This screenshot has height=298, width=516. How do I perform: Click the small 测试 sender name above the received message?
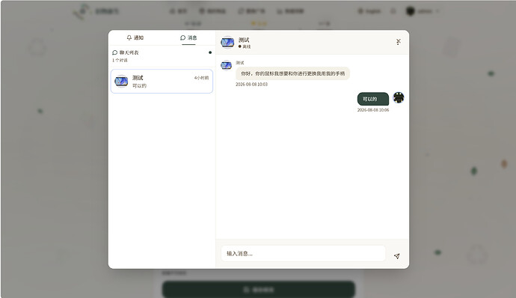pos(240,63)
